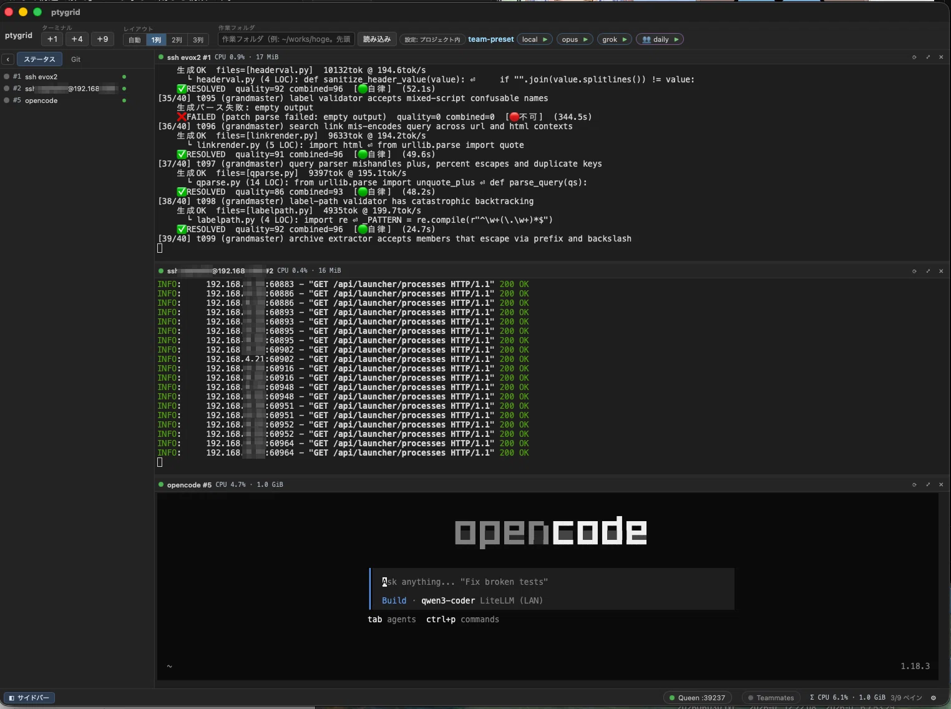This screenshot has height=709, width=951.
Task: Select #1 ssh evox2 in sidebar
Action: [65, 77]
